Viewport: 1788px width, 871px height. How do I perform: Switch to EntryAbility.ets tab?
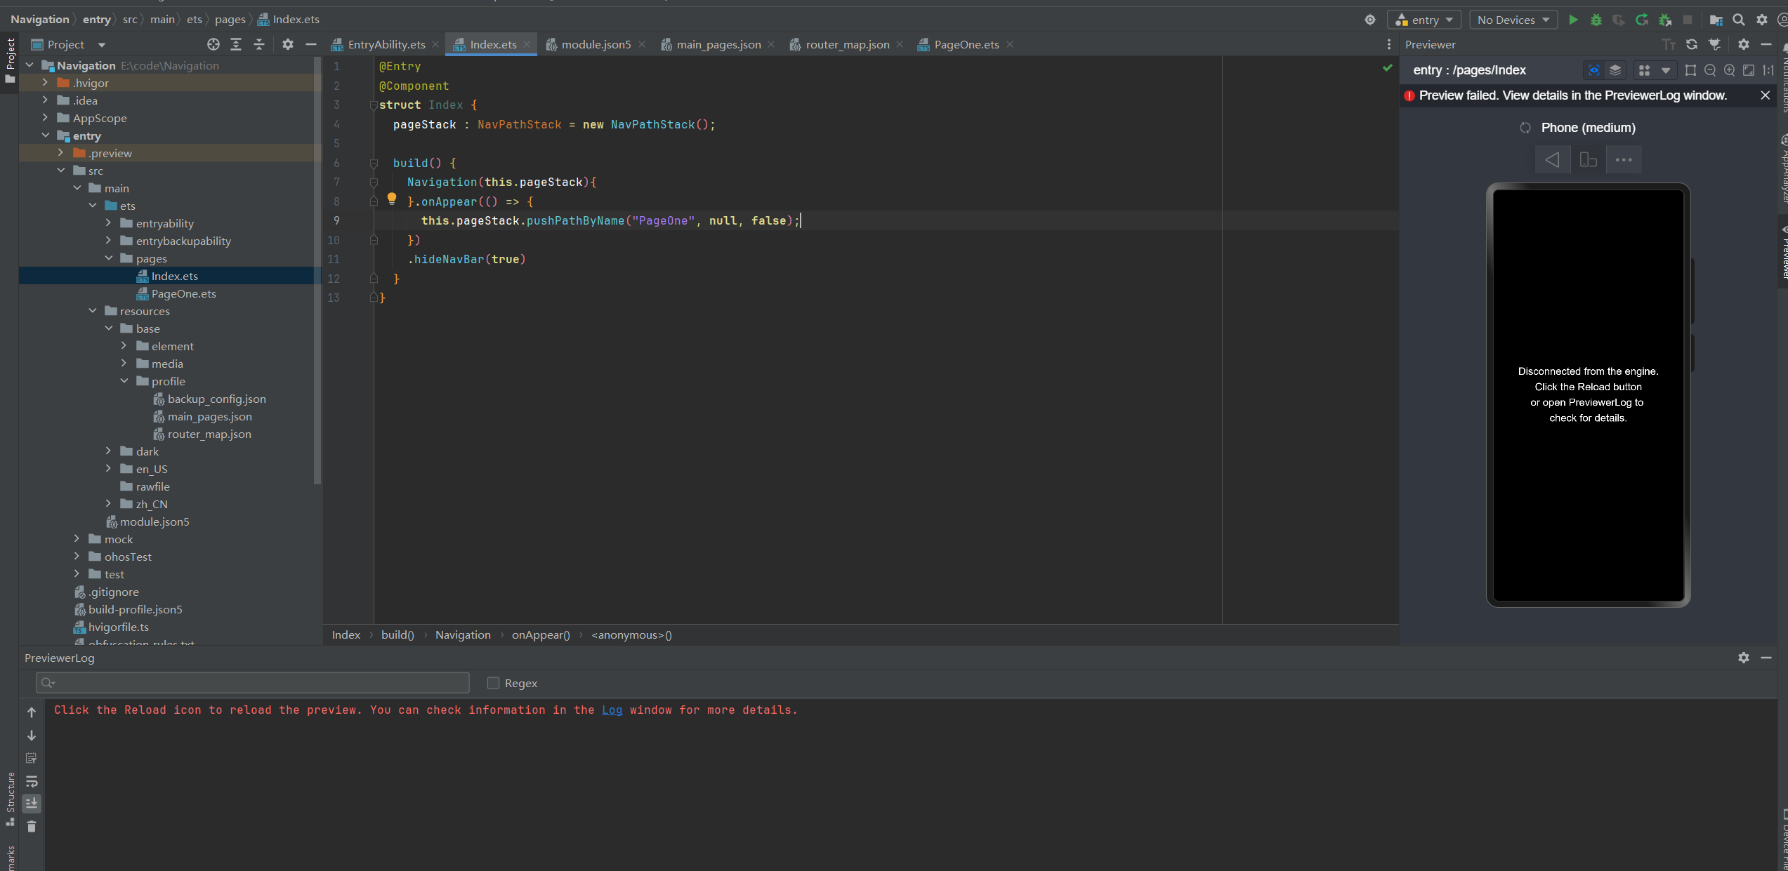pyautogui.click(x=386, y=44)
